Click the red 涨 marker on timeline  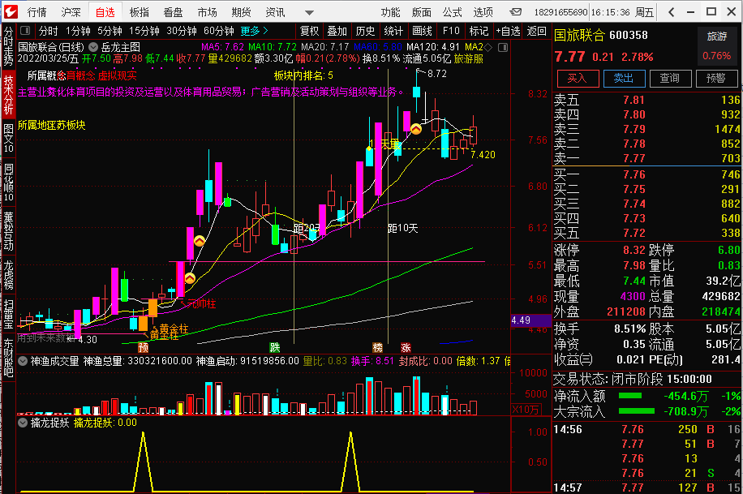pyautogui.click(x=406, y=347)
